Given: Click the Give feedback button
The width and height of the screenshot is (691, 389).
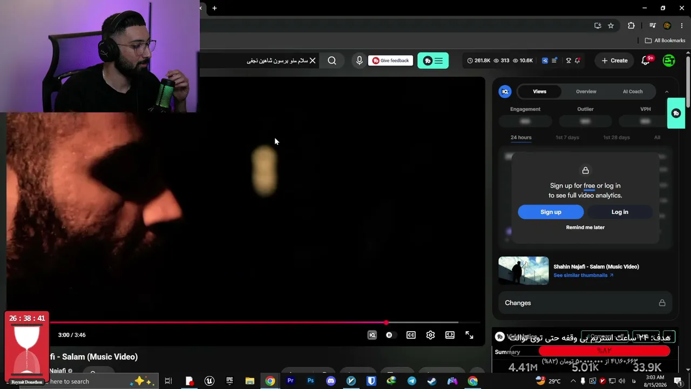Looking at the screenshot, I should (x=390, y=61).
